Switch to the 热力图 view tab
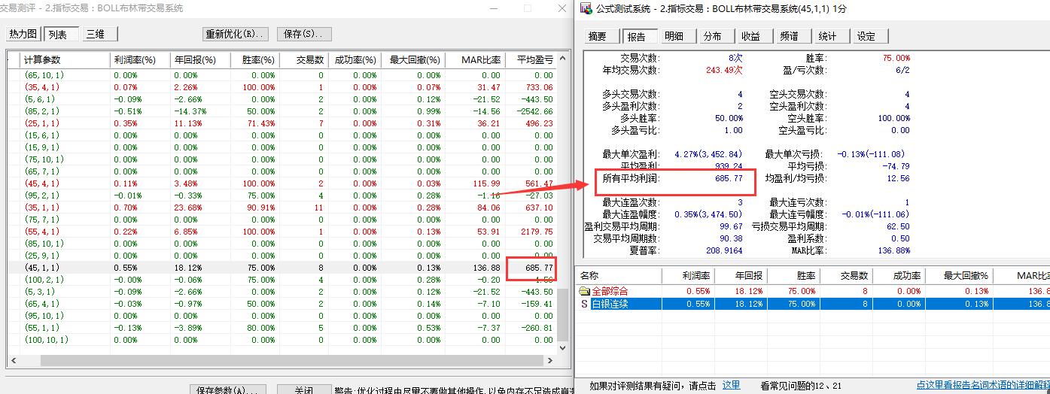 point(23,34)
